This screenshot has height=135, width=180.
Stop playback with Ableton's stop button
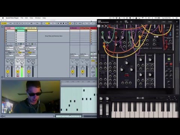tap(61, 23)
